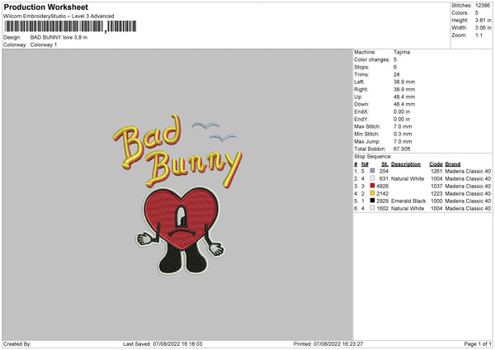Click the Page 1 of 1 indicator
Screen dimensions: 495x350
point(478,343)
